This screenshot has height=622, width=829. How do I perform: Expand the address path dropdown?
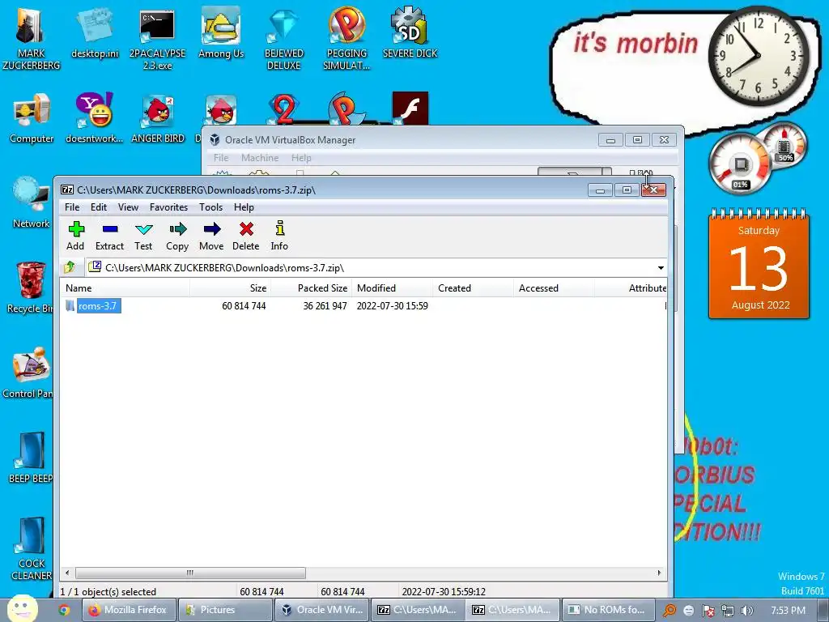click(x=661, y=267)
